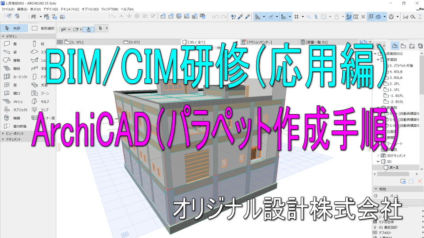Select the 窓 (Window) tool
This screenshot has width=424, height=238.
tap(12, 85)
